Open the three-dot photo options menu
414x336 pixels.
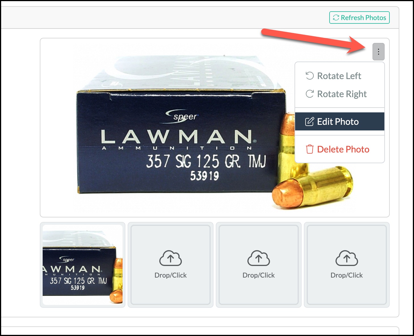[378, 52]
